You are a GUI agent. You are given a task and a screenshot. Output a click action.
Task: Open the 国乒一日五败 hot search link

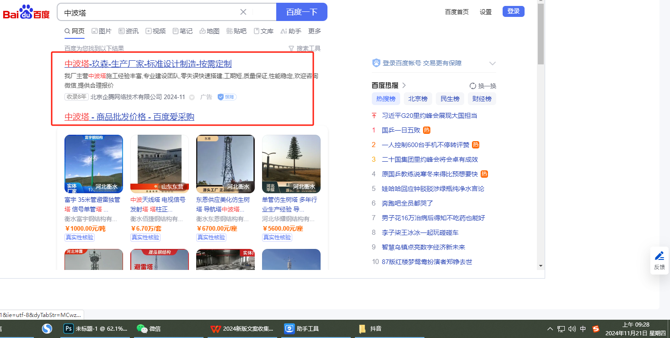(401, 130)
